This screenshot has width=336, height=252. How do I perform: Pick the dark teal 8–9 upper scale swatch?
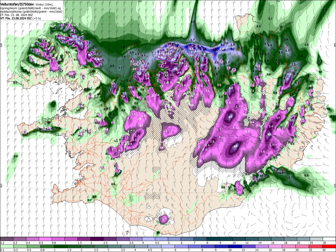[x=213, y=239]
